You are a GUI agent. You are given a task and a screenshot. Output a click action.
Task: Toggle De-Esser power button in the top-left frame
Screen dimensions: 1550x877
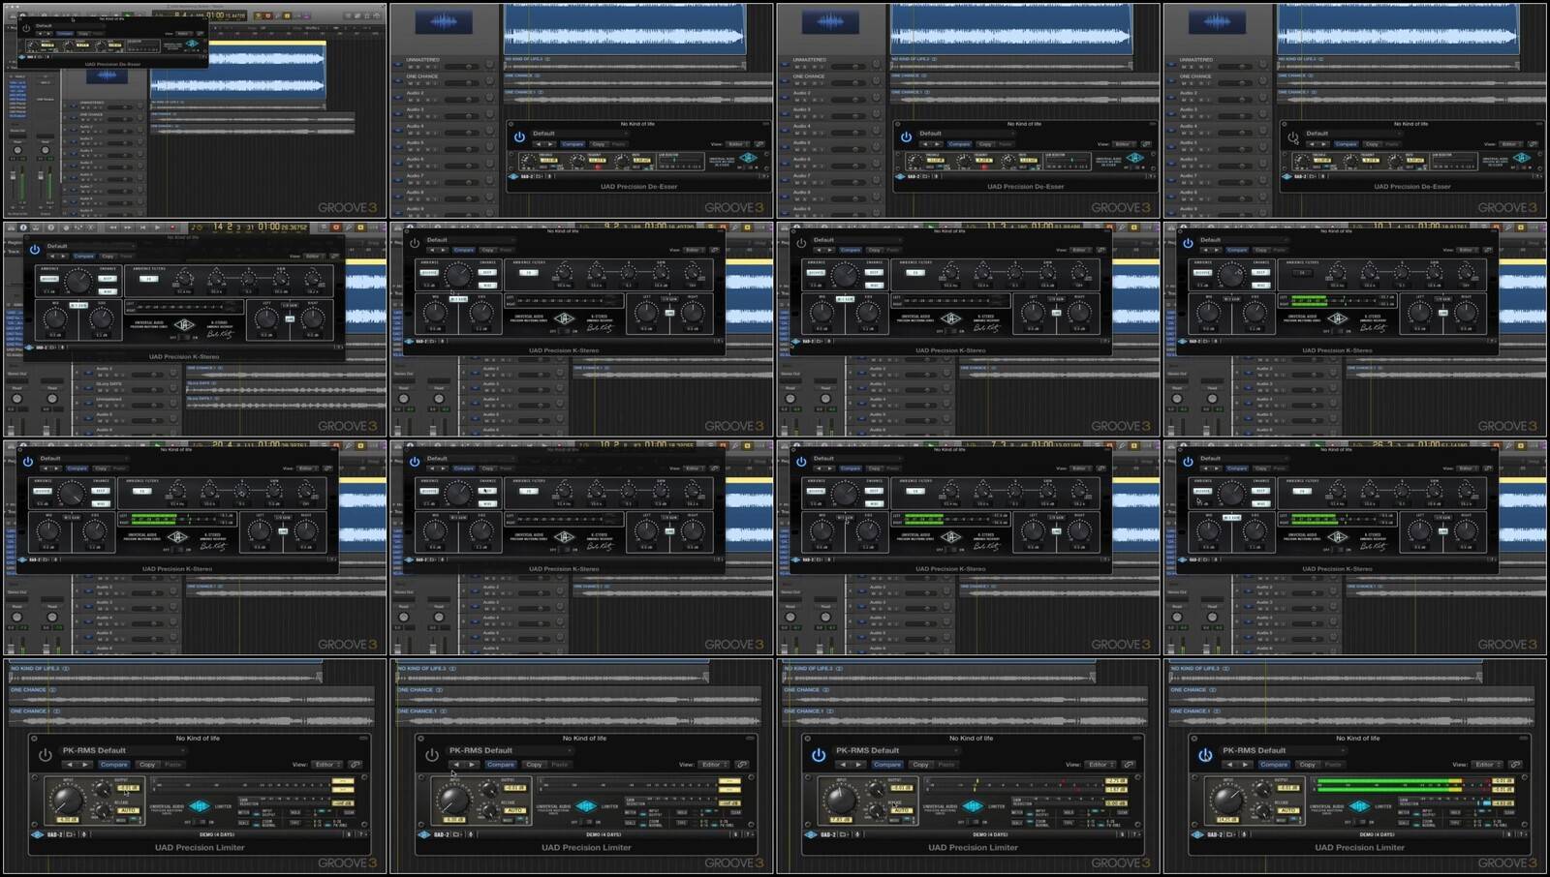(26, 28)
